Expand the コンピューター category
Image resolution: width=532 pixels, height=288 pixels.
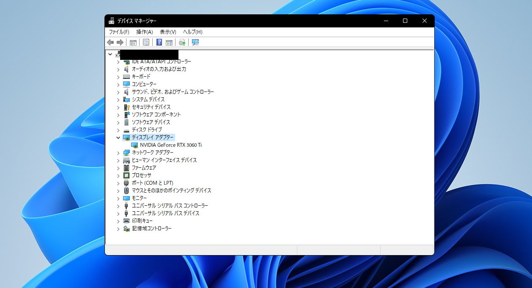pos(118,84)
